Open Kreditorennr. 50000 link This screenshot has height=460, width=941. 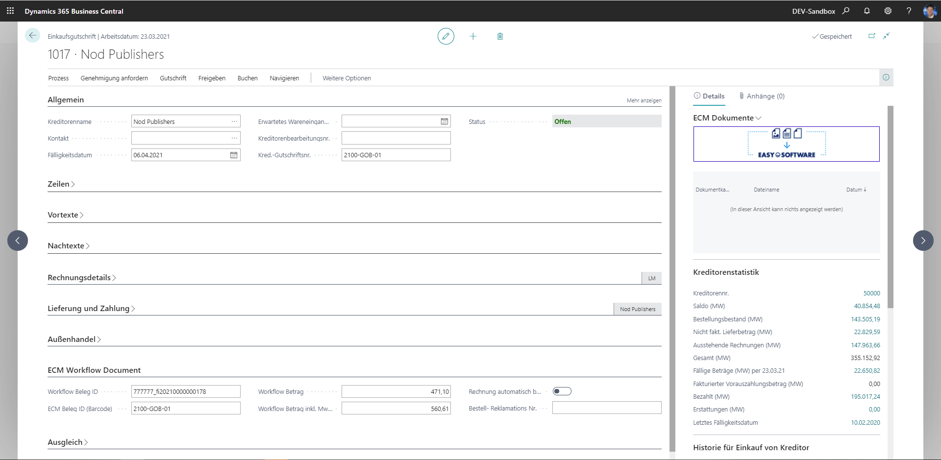[871, 293]
